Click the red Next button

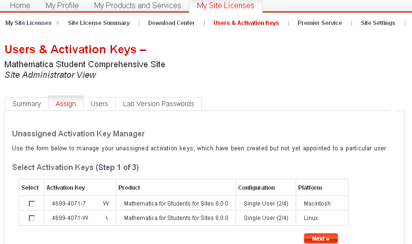tap(321, 239)
